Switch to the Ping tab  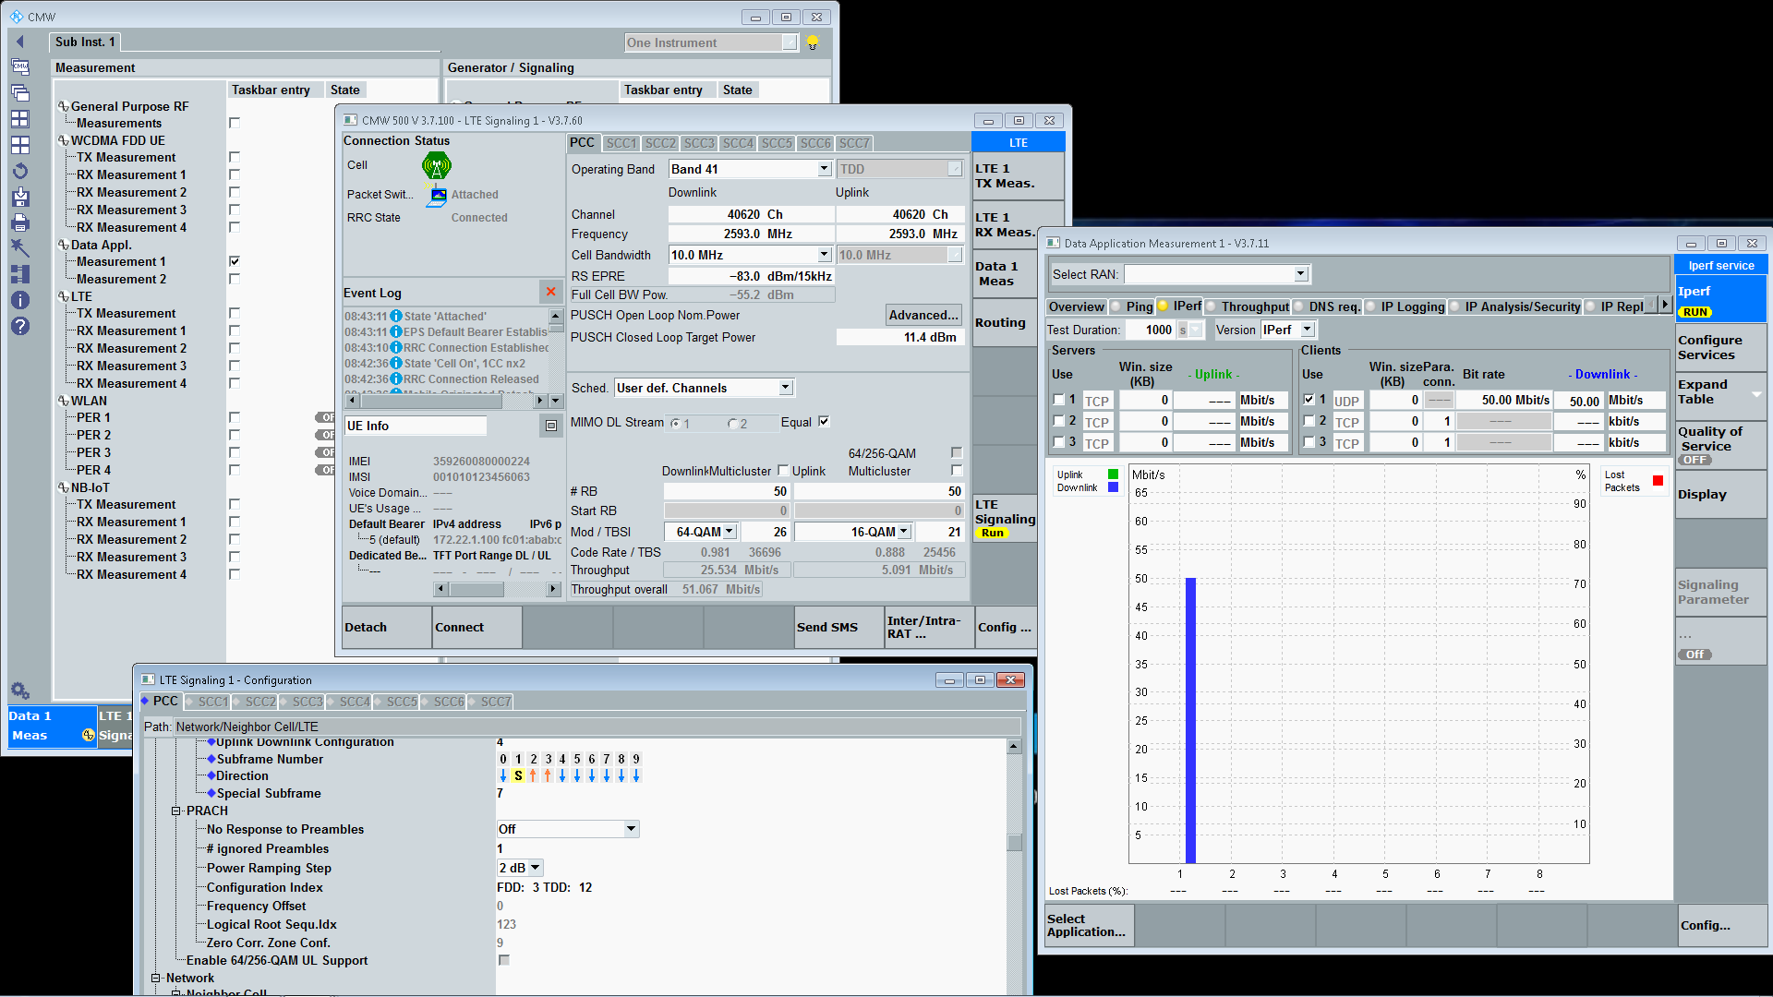pos(1139,306)
